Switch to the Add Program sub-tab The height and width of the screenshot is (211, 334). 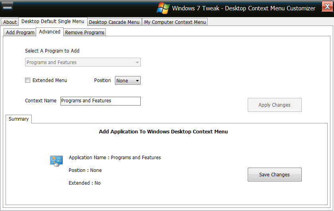tap(20, 33)
